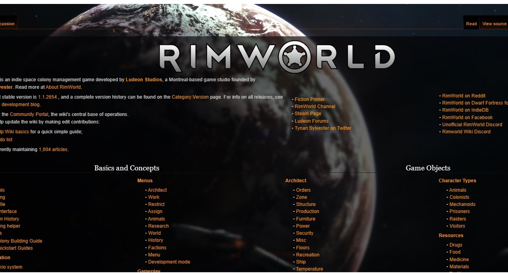The width and height of the screenshot is (508, 273).
Task: Open the RimWorld Channel link
Action: (x=315, y=107)
